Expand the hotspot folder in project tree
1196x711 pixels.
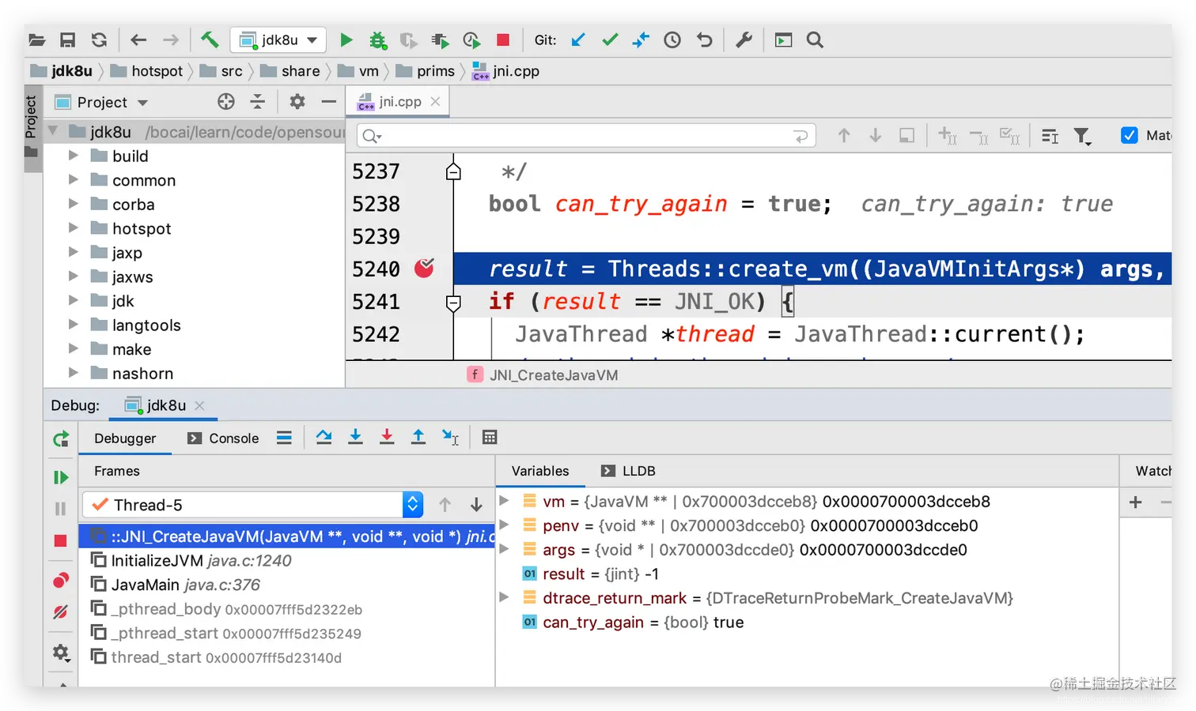pyautogui.click(x=73, y=228)
